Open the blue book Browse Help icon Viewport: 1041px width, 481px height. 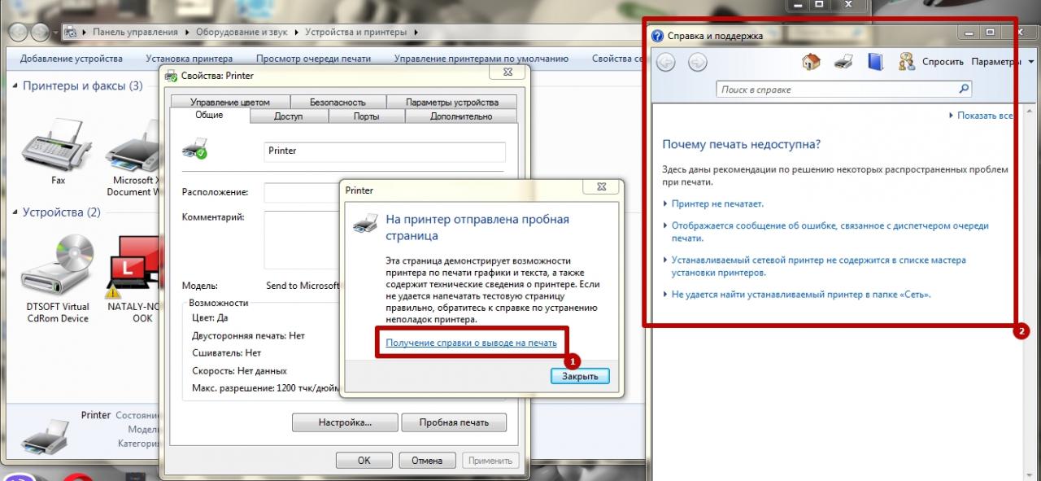click(x=875, y=62)
